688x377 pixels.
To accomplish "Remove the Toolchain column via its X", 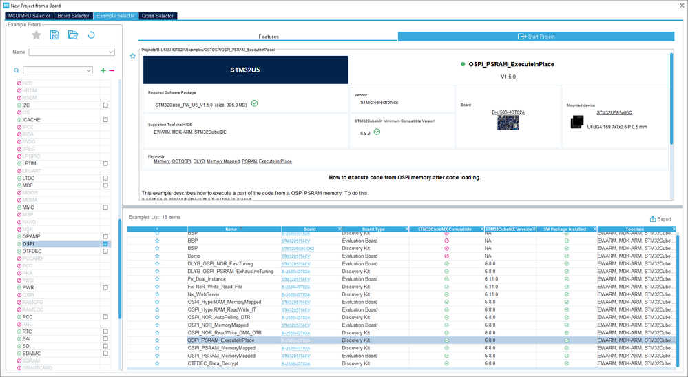I will [x=674, y=229].
